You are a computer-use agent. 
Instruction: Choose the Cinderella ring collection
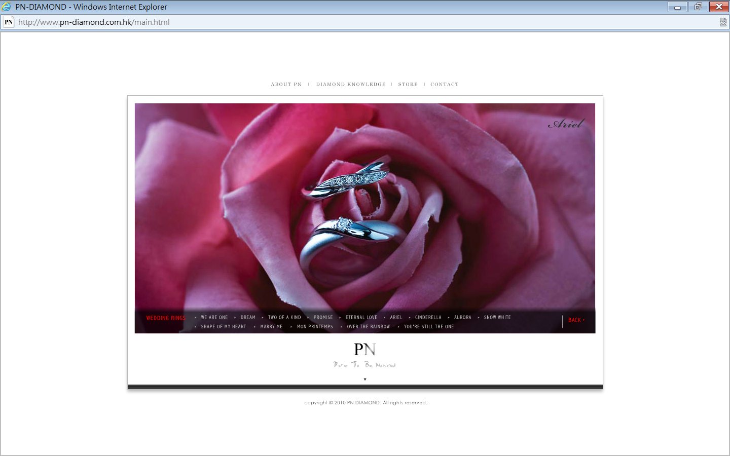tap(428, 318)
